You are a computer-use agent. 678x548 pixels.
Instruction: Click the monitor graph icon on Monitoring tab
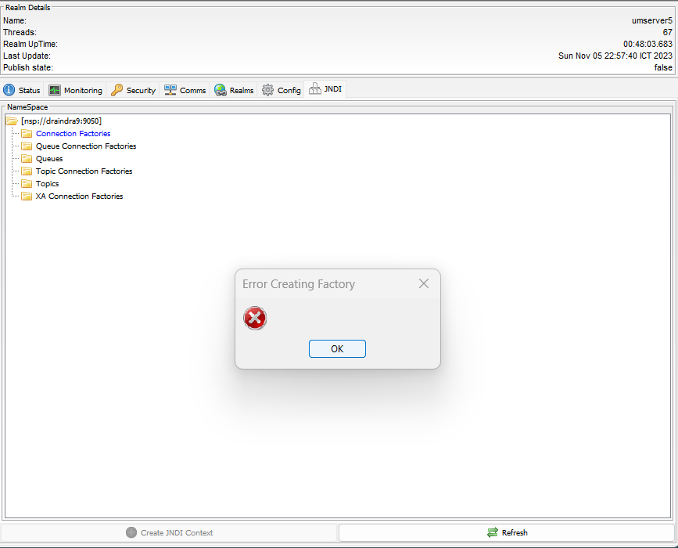coord(55,90)
